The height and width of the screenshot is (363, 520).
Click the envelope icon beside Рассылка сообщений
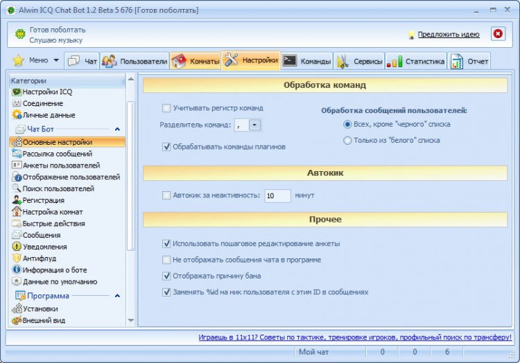pos(17,153)
